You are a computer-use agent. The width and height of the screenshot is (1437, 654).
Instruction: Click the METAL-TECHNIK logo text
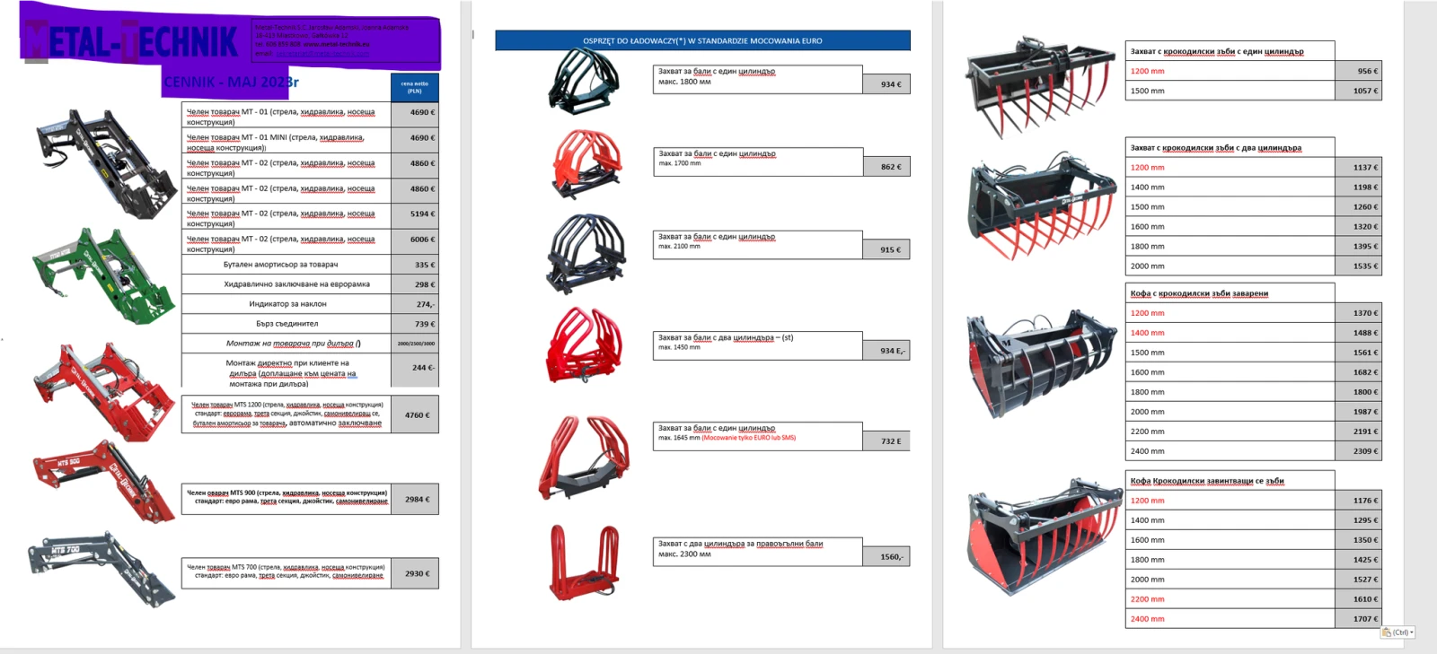[131, 41]
